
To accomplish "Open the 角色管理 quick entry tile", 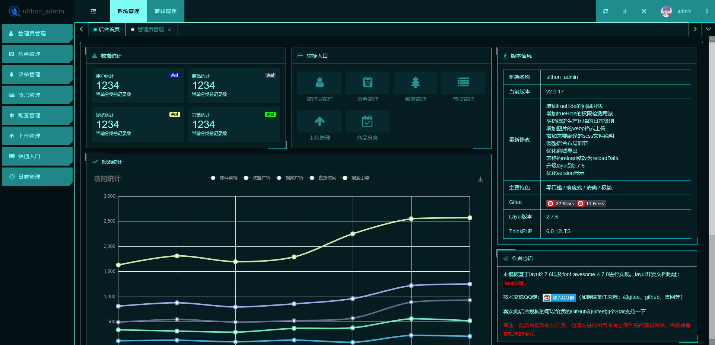I will [368, 87].
